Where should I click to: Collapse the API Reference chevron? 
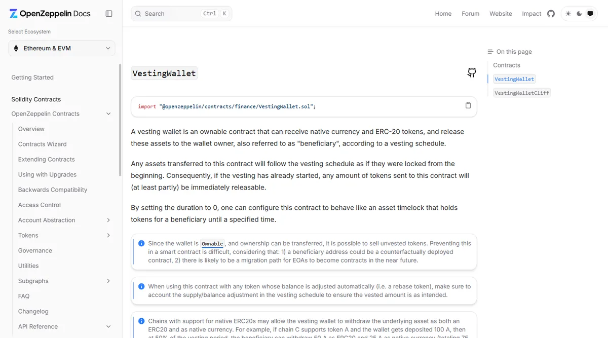pyautogui.click(x=108, y=327)
